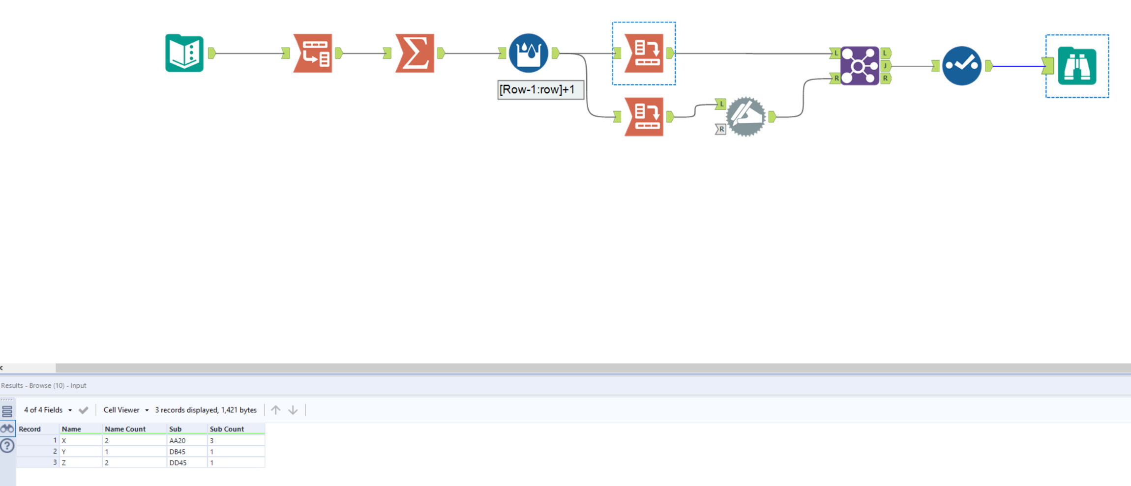Open the messages list icon in results
The height and width of the screenshot is (486, 1131).
coord(7,411)
